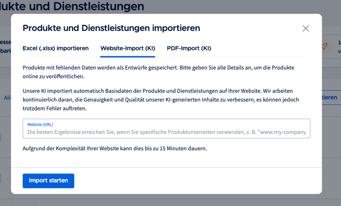The height and width of the screenshot is (206, 341).
Task: Click the Import starten button
Action: click(x=48, y=181)
